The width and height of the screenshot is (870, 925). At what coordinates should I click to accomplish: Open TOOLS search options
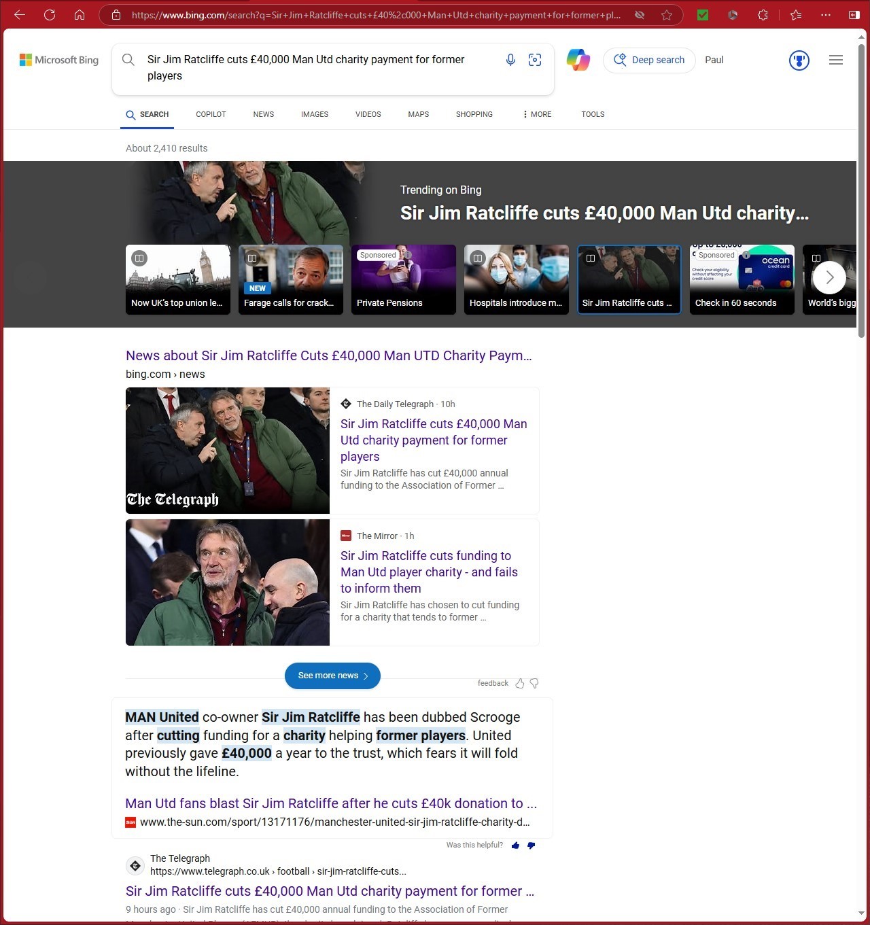tap(593, 114)
